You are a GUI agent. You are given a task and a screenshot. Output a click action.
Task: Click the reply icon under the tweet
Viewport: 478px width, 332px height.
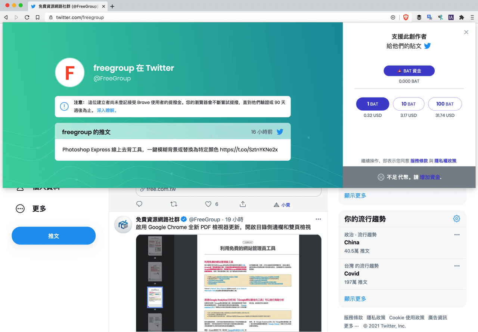139,204
